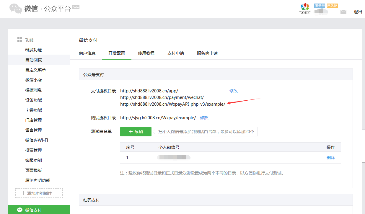The width and height of the screenshot is (365, 214).
Task: Open the mail message envelope icon
Action: click(343, 12)
